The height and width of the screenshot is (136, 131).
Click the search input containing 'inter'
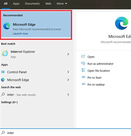[65, 133]
